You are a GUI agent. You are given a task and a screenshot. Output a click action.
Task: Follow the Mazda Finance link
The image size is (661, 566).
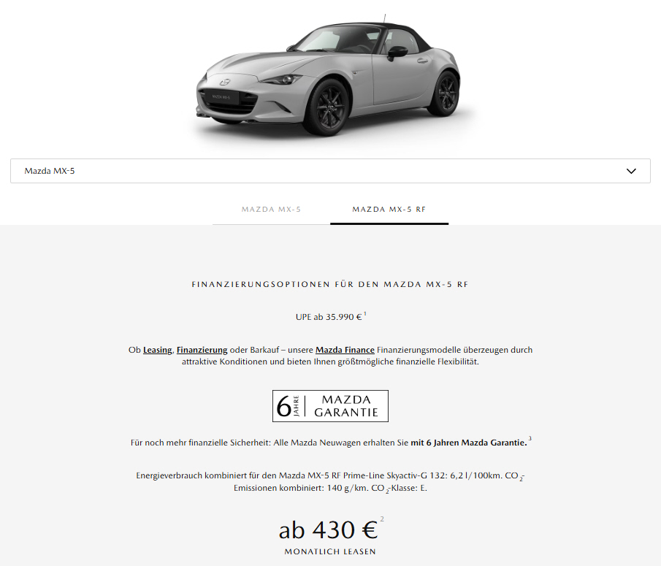(x=345, y=350)
